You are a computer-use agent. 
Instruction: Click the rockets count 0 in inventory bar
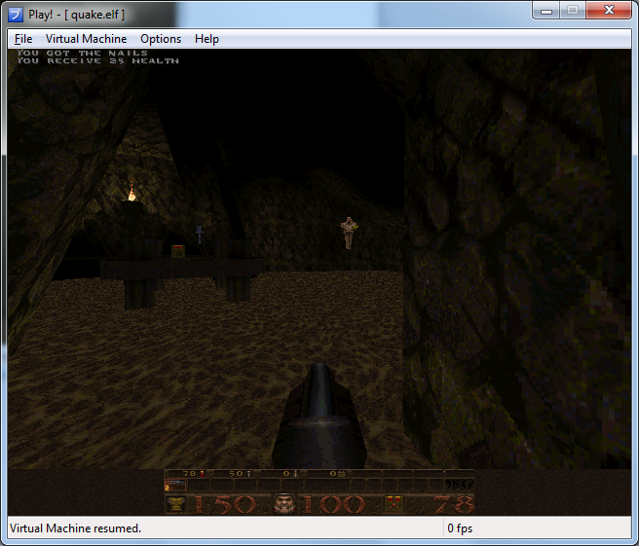[x=286, y=474]
